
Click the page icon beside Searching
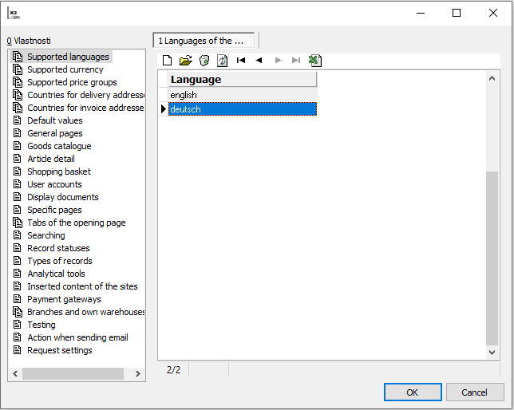18,235
